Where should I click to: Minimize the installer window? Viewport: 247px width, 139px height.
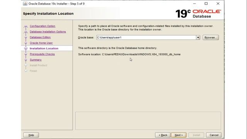pos(195,3)
